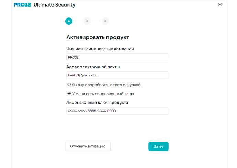
Task: Click the 'Лицензионный ключ продукта' label
Action: click(97, 103)
